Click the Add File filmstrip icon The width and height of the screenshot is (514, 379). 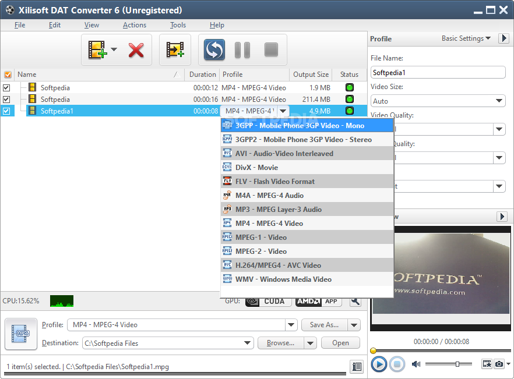97,50
